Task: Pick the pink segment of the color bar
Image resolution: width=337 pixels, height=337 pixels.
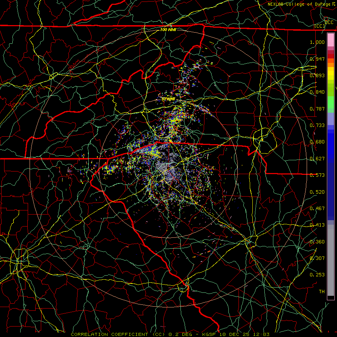Action: (331, 40)
